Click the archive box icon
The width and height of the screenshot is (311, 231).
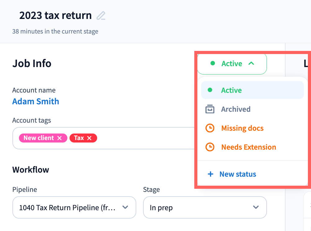click(210, 109)
